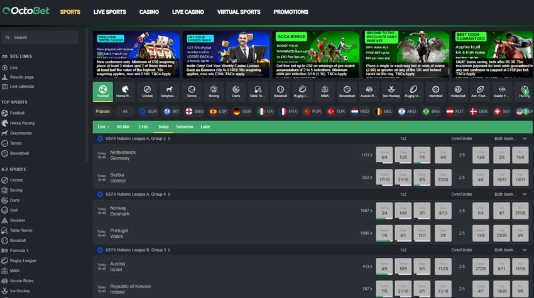
Task: Filter by GER Germany flag
Action: [242, 111]
